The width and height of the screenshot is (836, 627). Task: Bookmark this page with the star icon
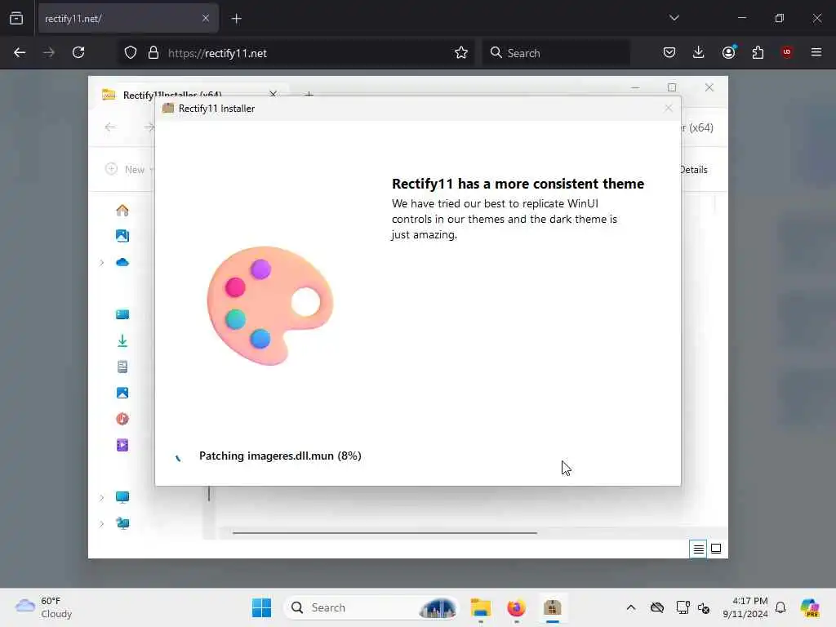coord(461,53)
